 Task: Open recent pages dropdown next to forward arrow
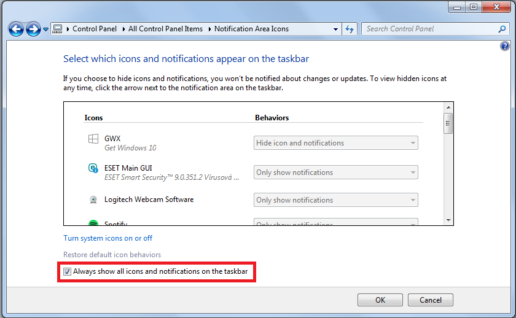tap(45, 29)
